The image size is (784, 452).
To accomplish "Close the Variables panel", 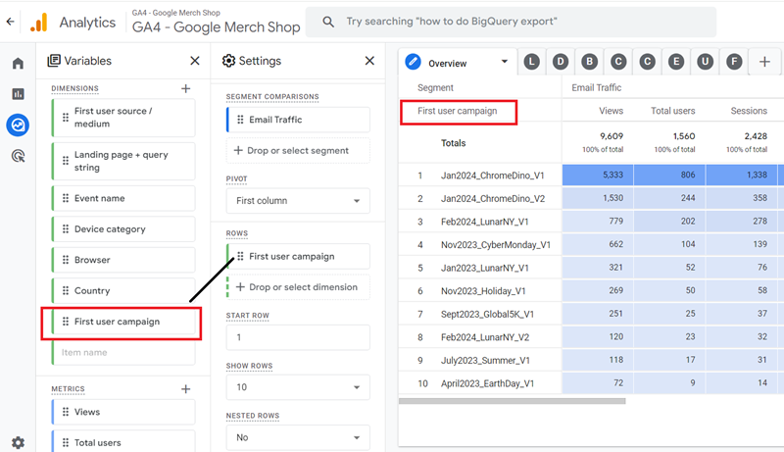I will (x=195, y=61).
